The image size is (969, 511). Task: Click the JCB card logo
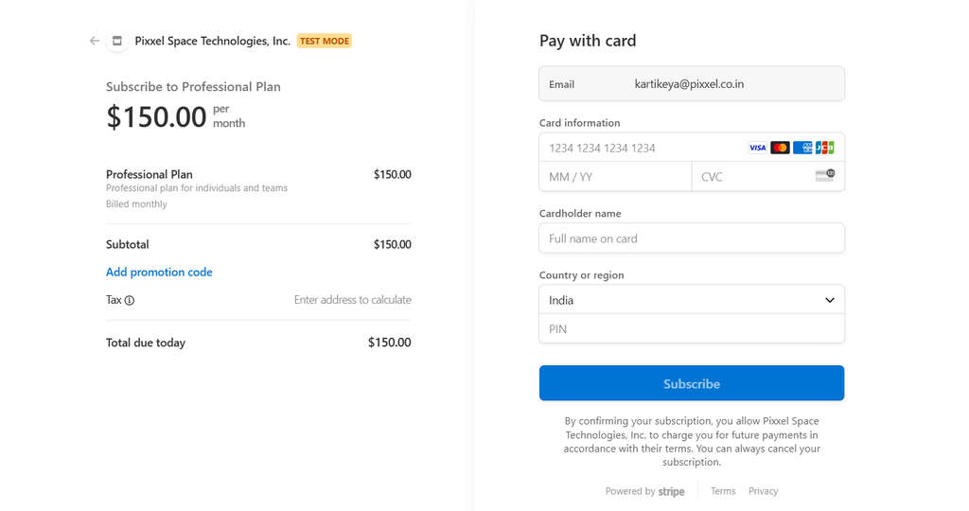pyautogui.click(x=824, y=148)
